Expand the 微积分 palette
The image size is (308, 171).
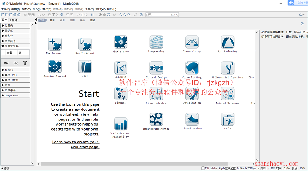(15, 36)
